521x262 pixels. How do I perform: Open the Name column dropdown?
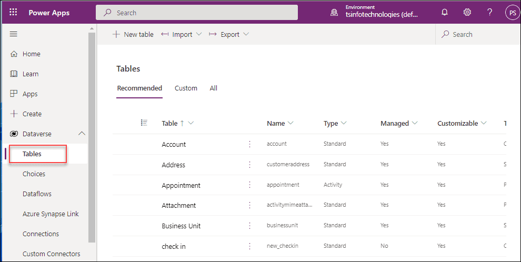(290, 123)
